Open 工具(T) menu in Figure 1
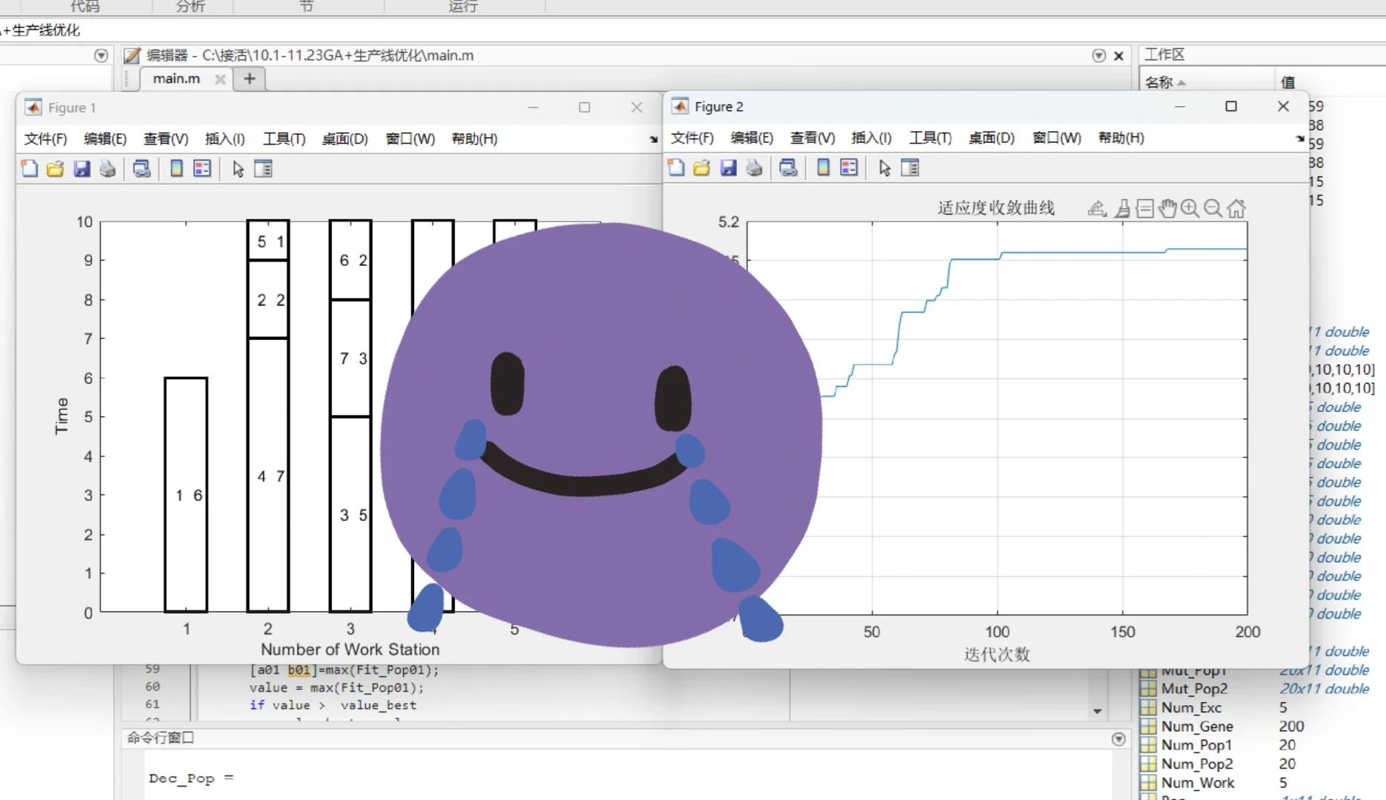This screenshot has height=800, width=1386. (x=284, y=139)
